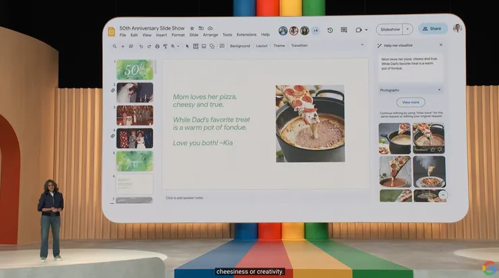Insert a shape from toolbar

pos(212,46)
